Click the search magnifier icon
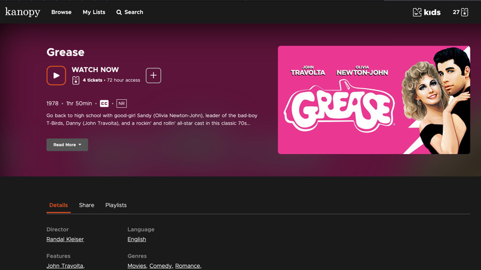 coord(119,12)
